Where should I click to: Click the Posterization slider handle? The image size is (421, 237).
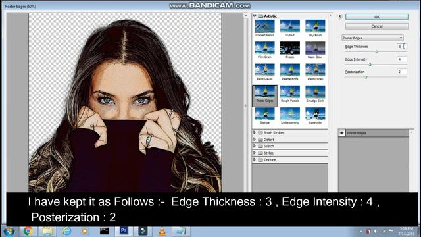pyautogui.click(x=366, y=77)
